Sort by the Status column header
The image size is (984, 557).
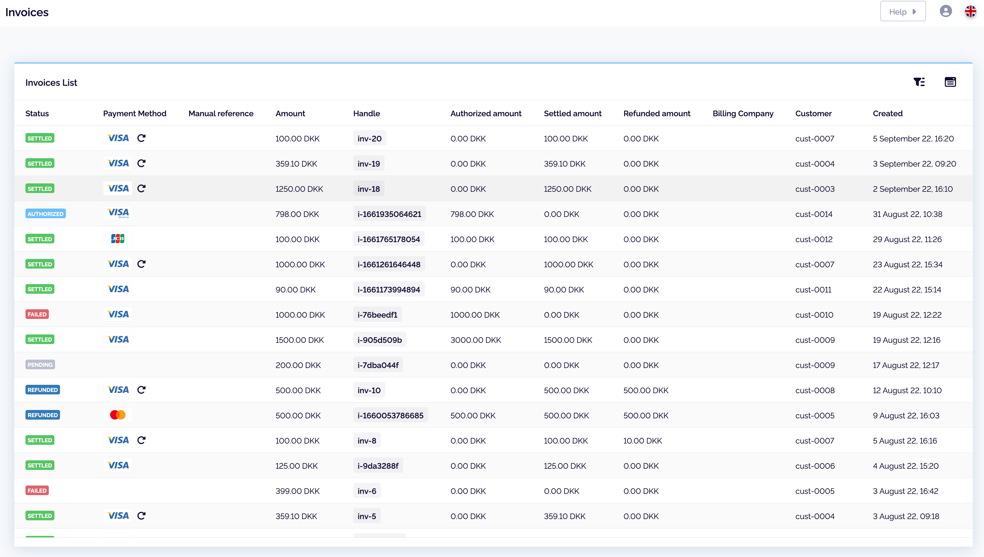point(37,114)
